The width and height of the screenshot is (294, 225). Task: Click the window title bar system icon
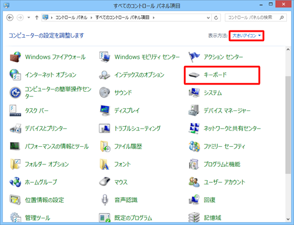coord(6,5)
